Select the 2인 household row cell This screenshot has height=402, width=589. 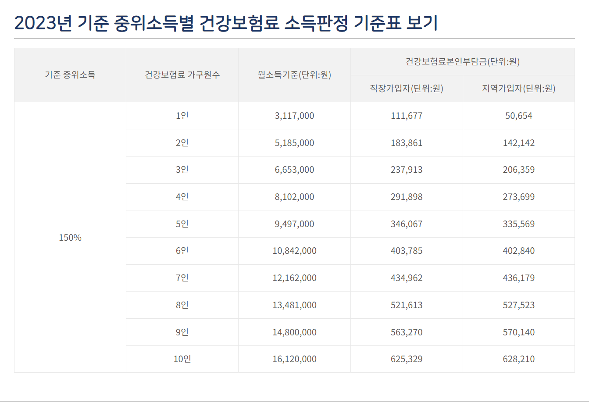[182, 143]
